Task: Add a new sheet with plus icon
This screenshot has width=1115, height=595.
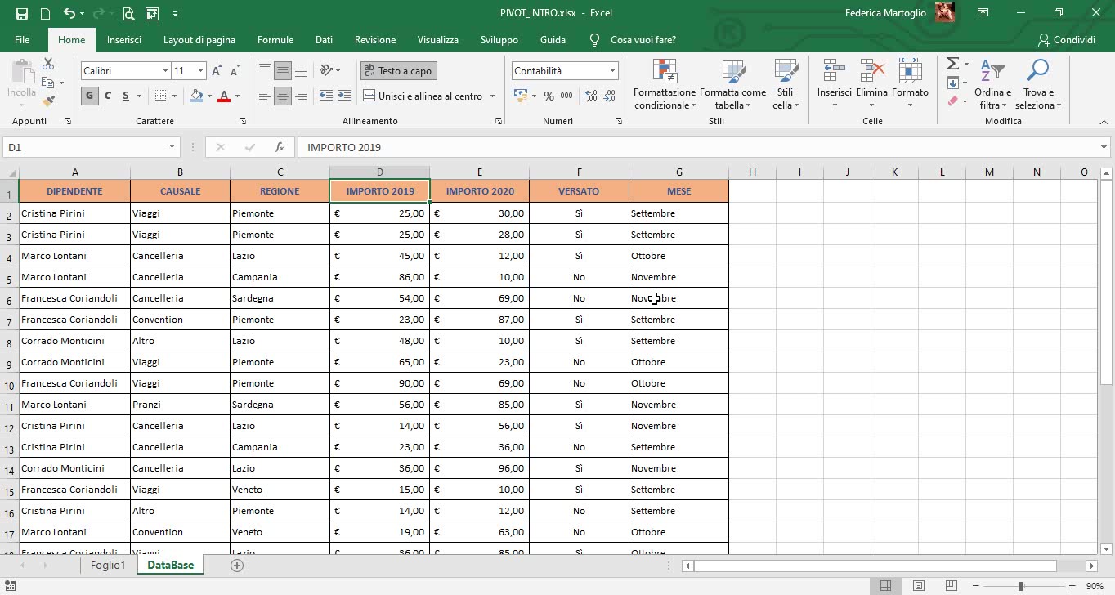Action: click(237, 565)
